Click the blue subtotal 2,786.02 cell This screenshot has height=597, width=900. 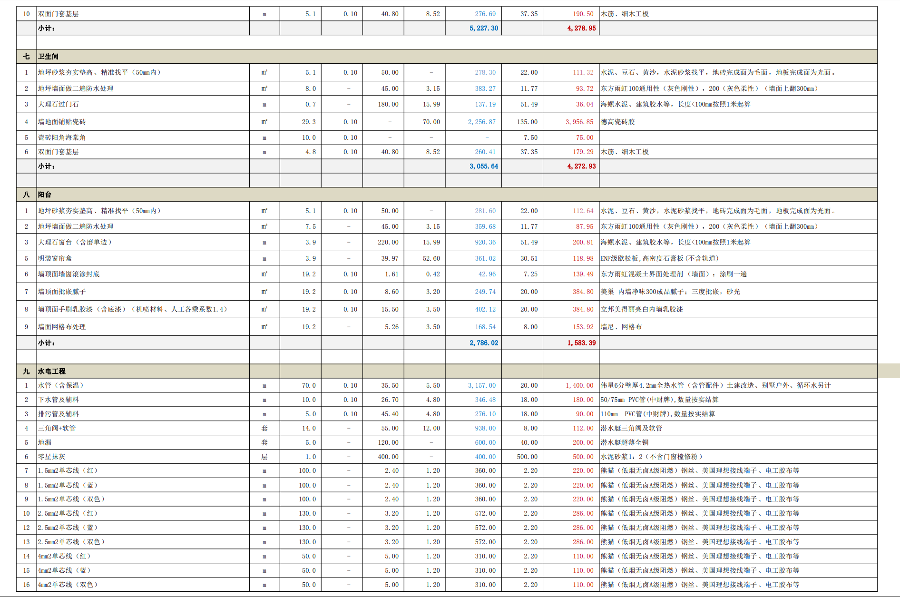(x=483, y=343)
